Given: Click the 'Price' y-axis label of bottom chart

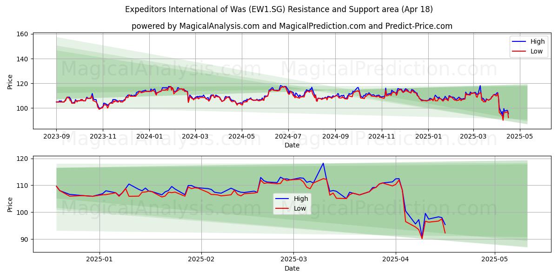Looking at the screenshot, I should (x=10, y=204).
